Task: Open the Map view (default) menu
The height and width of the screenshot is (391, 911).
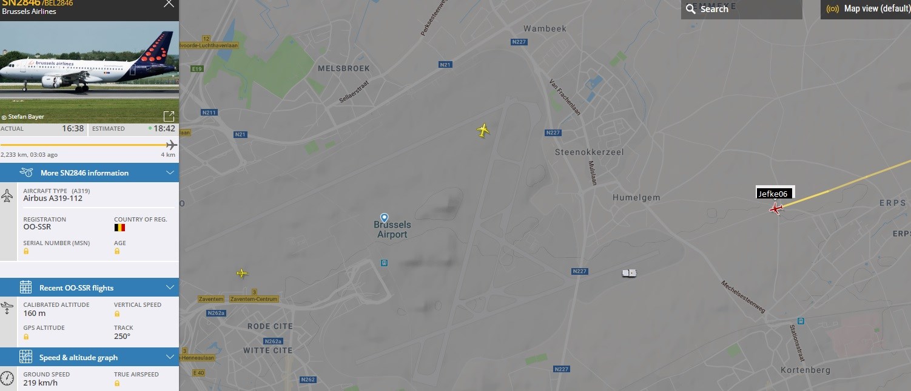Action: (866, 9)
